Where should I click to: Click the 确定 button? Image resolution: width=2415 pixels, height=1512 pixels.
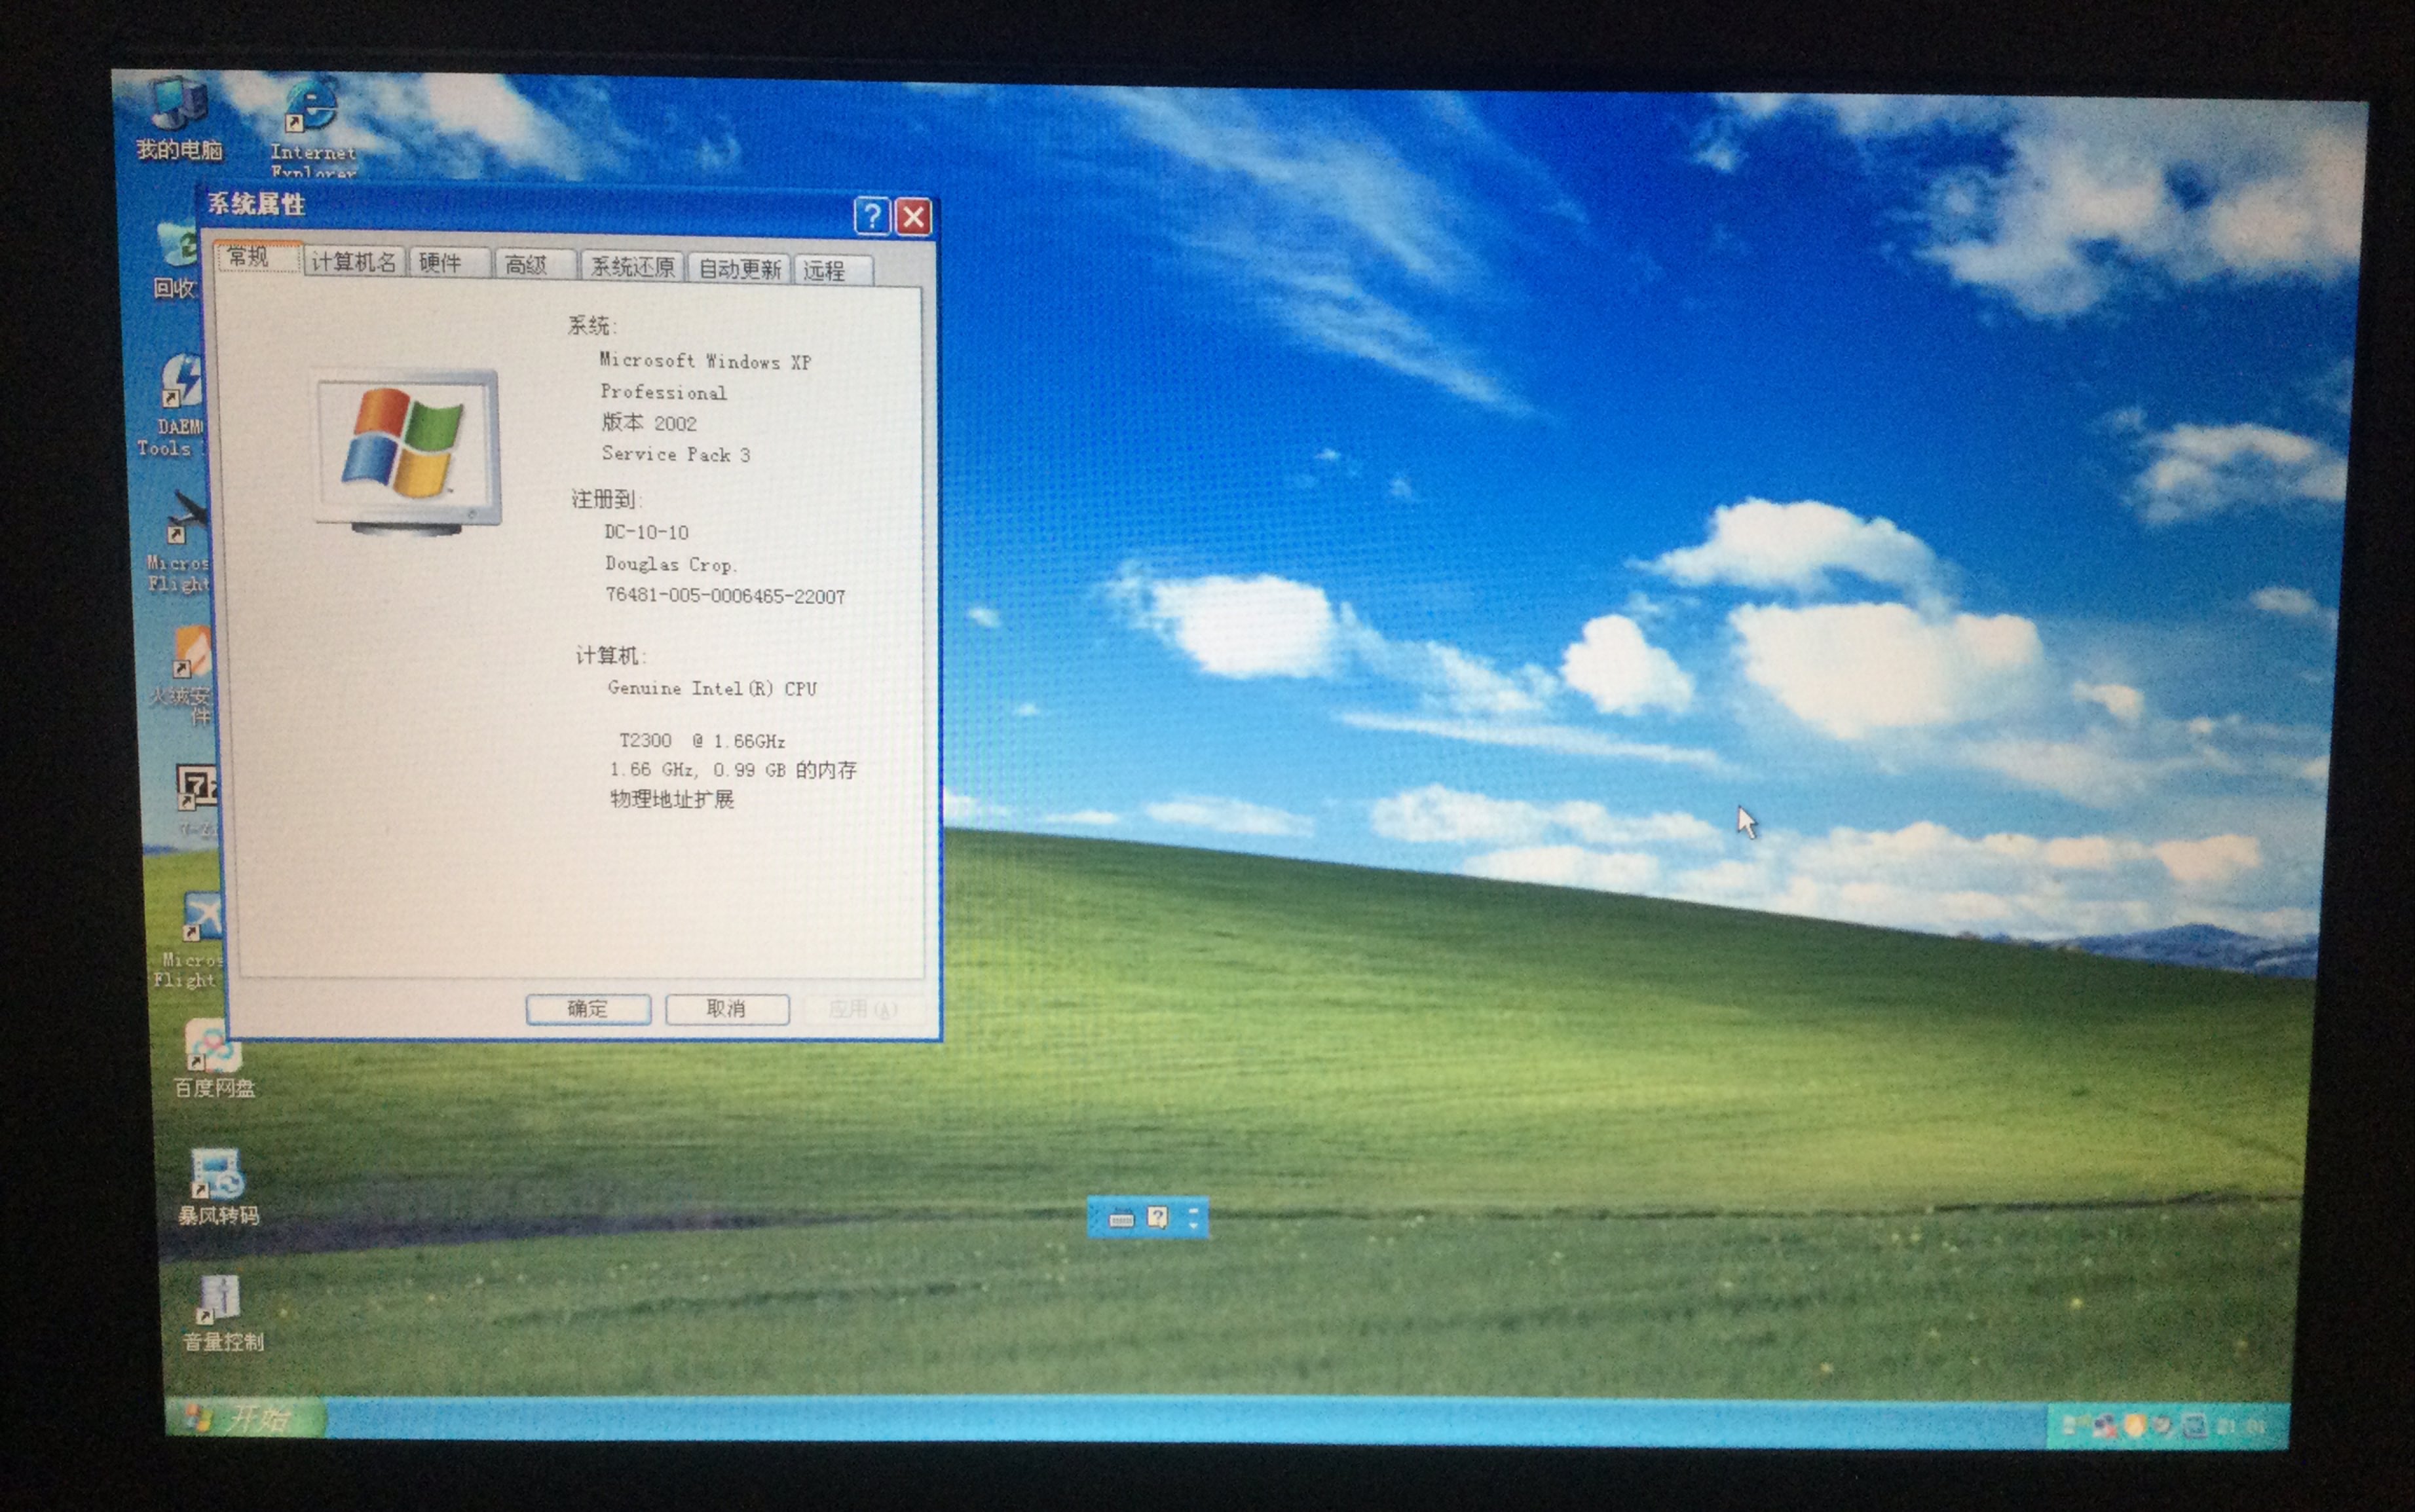click(588, 1008)
